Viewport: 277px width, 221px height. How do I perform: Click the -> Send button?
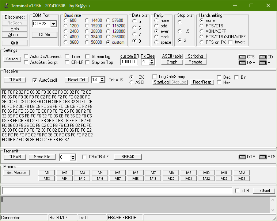(264, 191)
